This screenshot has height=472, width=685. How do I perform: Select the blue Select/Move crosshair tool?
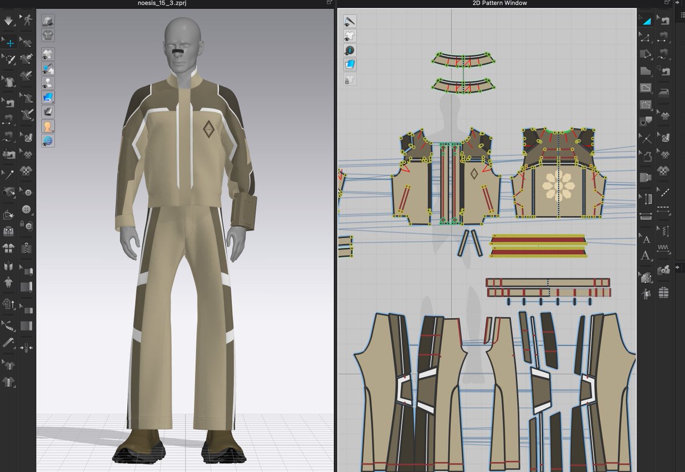pyautogui.click(x=9, y=42)
